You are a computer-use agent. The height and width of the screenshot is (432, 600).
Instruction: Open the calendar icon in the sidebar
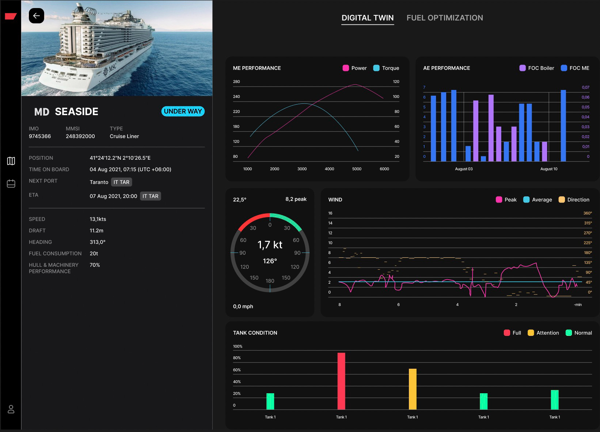[x=11, y=183]
